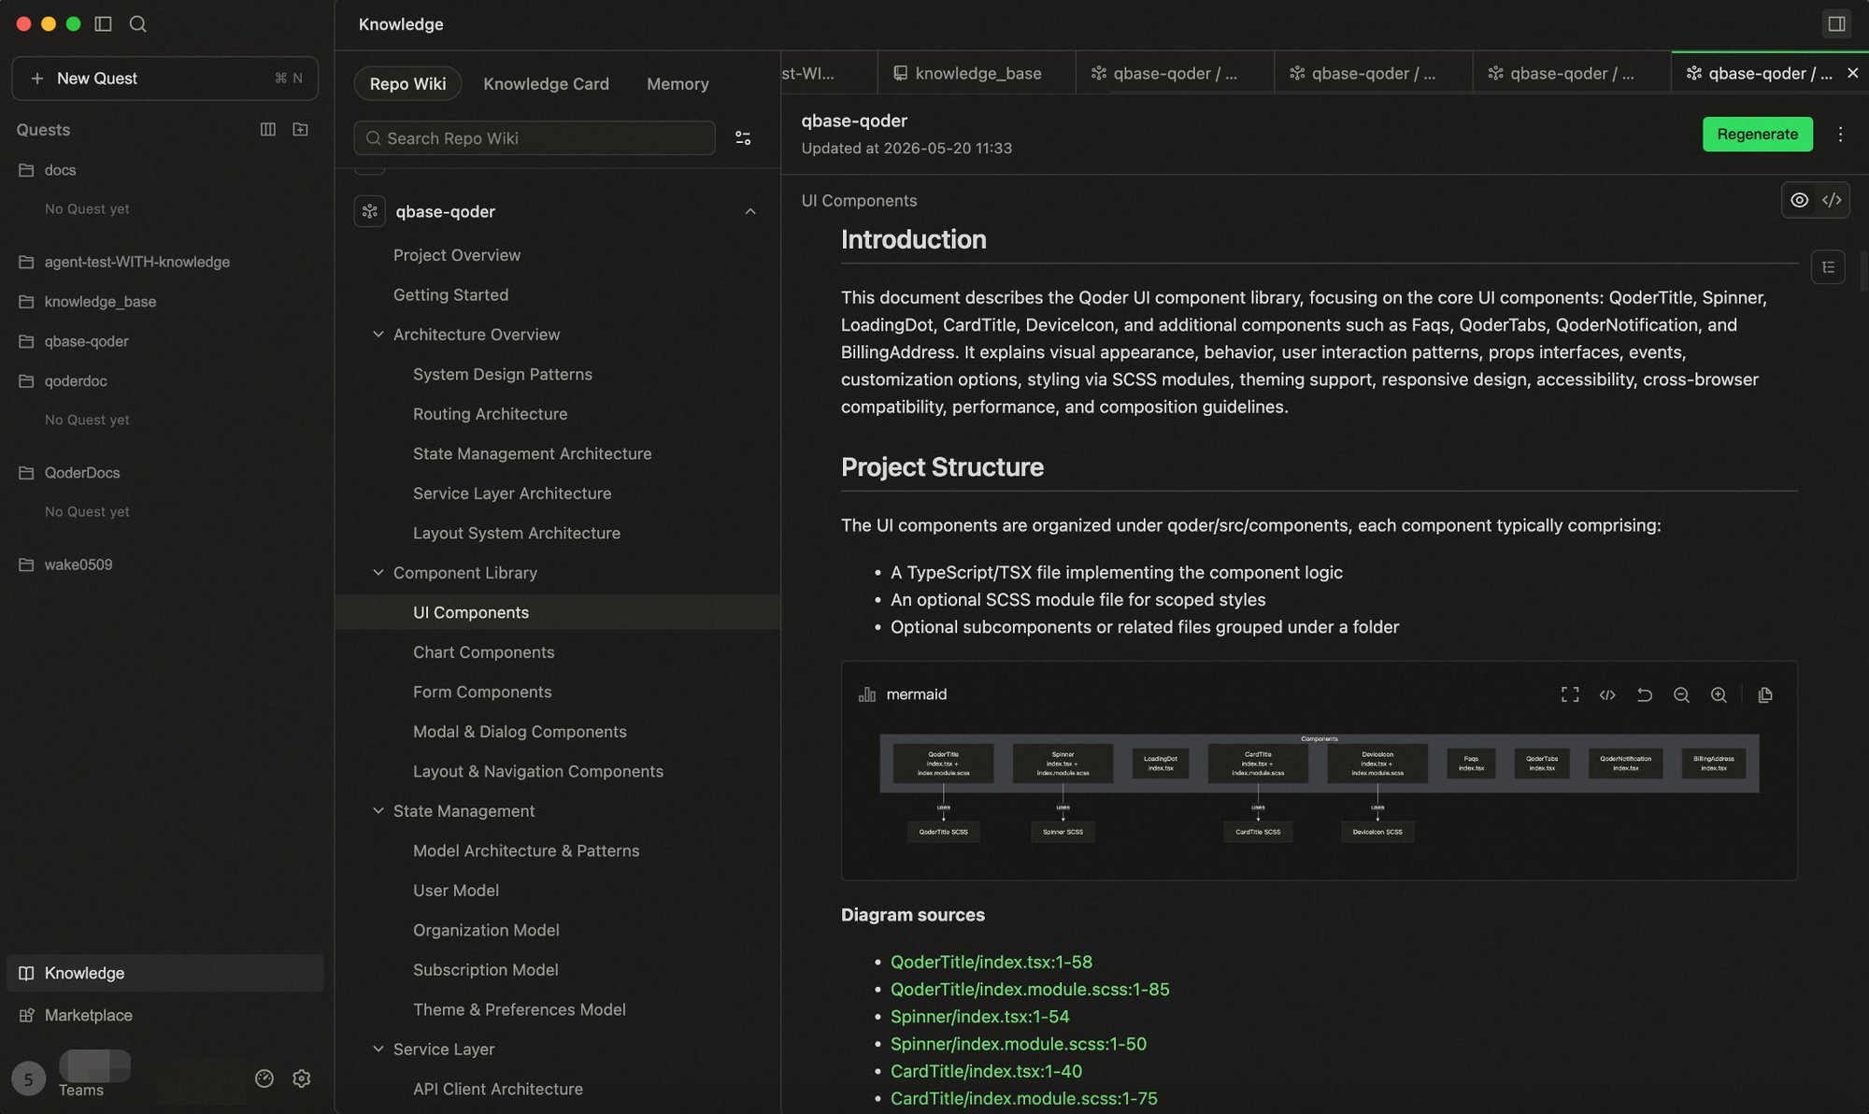Open Knowledge in the sidebar

coord(164,973)
